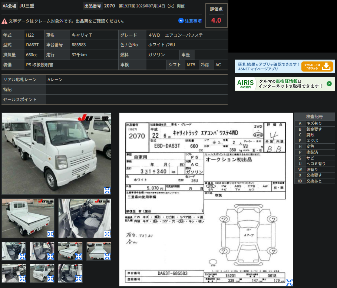Enlarge bottom-row dashboard thumbnail
Image resolution: width=337 pixels, height=288 pixels.
click(22, 278)
